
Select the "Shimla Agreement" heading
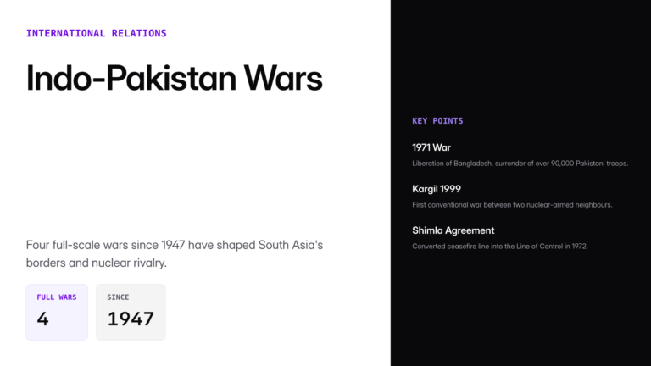point(453,230)
